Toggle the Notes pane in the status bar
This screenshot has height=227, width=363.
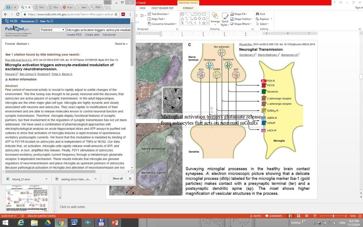[x=256, y=216]
